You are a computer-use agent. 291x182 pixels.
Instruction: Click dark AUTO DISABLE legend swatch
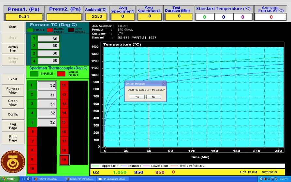(71, 30)
